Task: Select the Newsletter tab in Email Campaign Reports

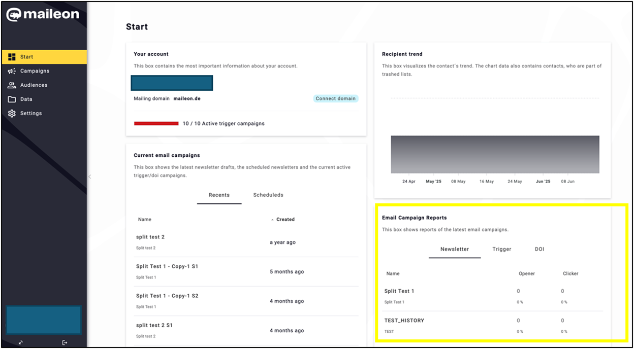Action: (454, 249)
